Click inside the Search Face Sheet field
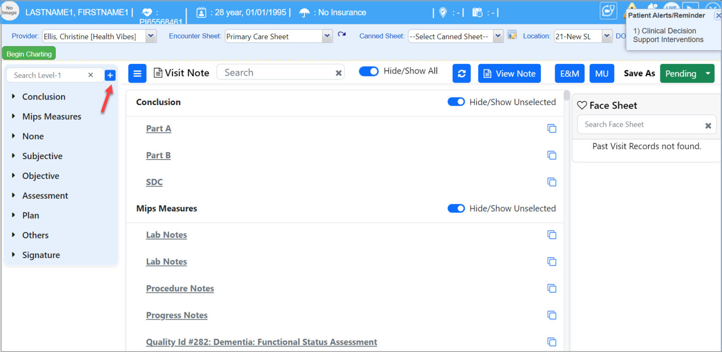Viewport: 722px width, 352px height. tap(639, 124)
